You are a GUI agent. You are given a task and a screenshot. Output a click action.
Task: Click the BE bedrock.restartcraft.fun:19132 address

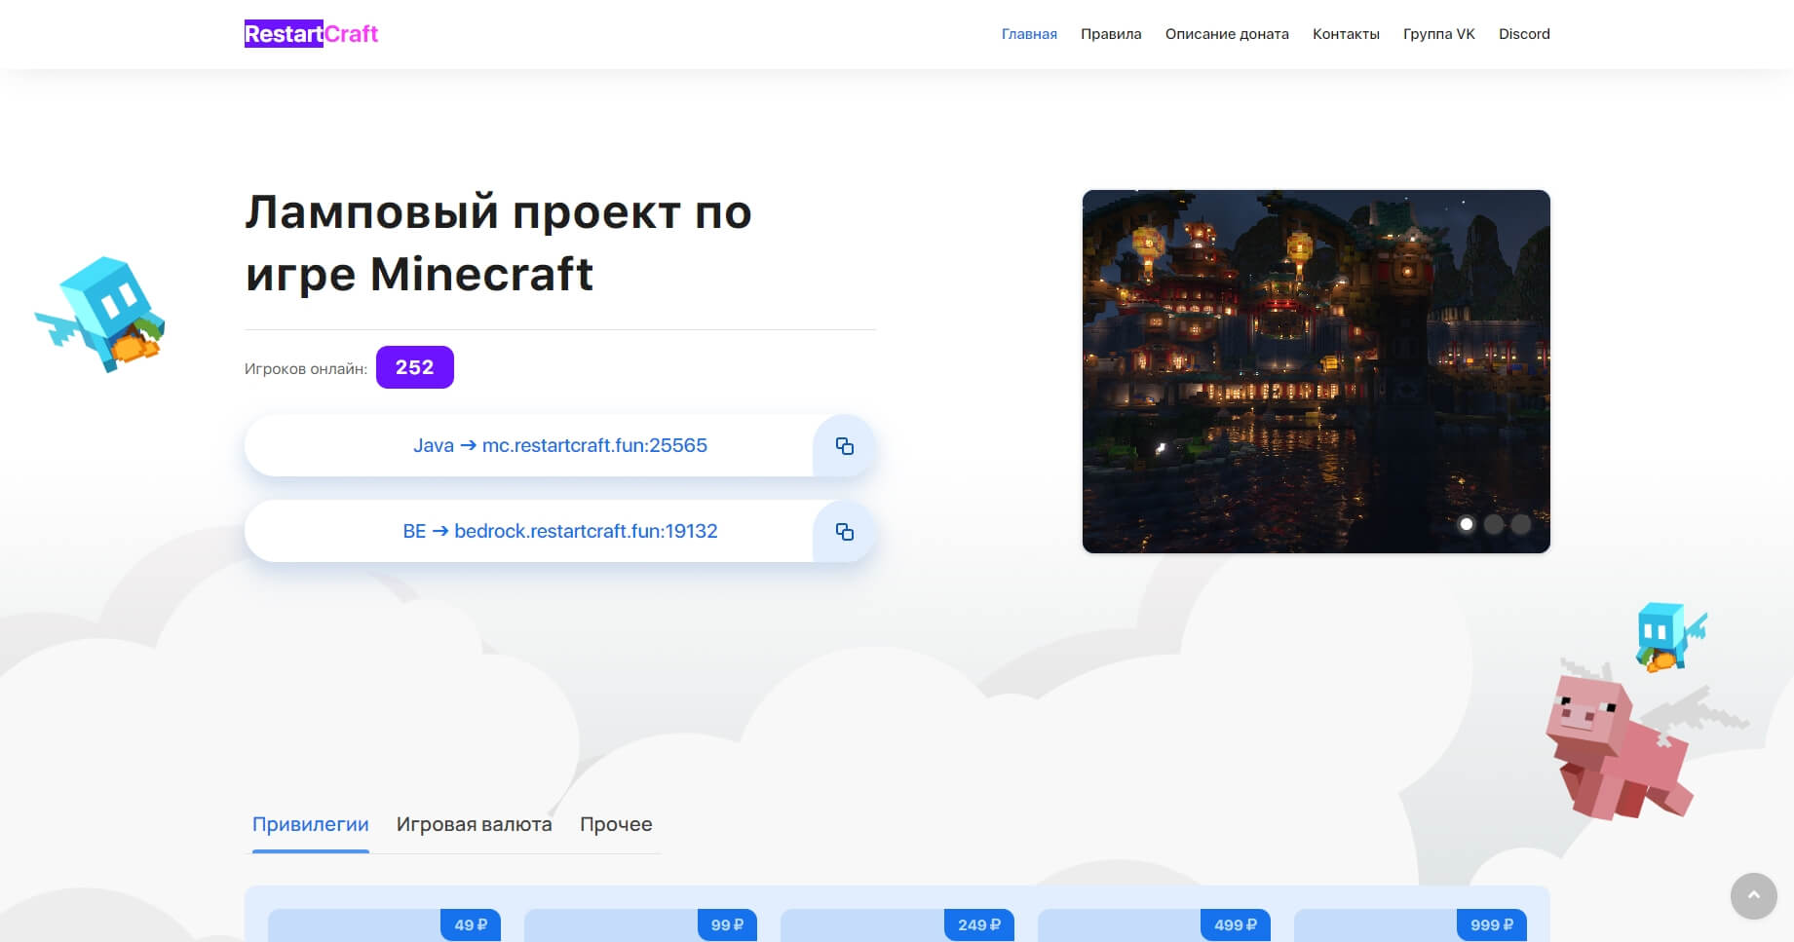tap(560, 532)
